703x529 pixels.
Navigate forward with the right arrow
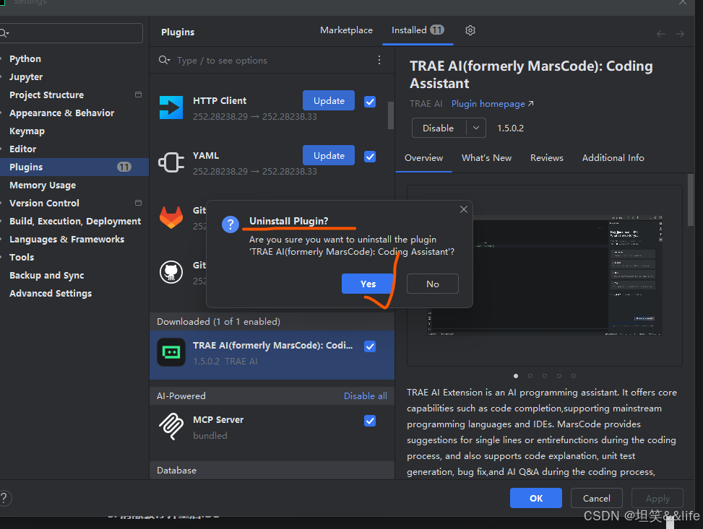680,34
